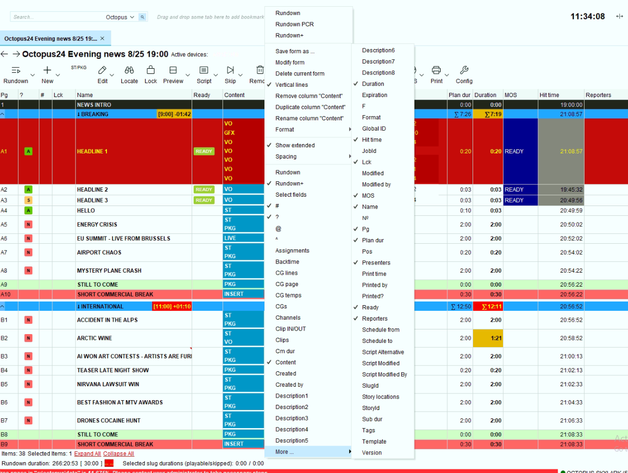Open the Script toolbar icon

click(x=203, y=70)
